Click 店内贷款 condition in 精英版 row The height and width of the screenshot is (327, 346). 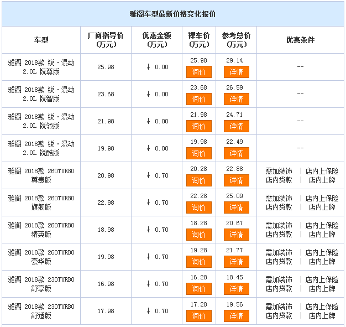point(279,234)
